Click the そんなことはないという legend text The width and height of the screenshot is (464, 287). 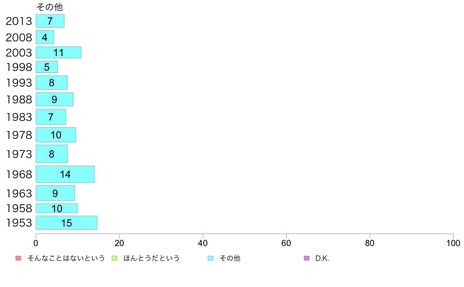point(66,258)
